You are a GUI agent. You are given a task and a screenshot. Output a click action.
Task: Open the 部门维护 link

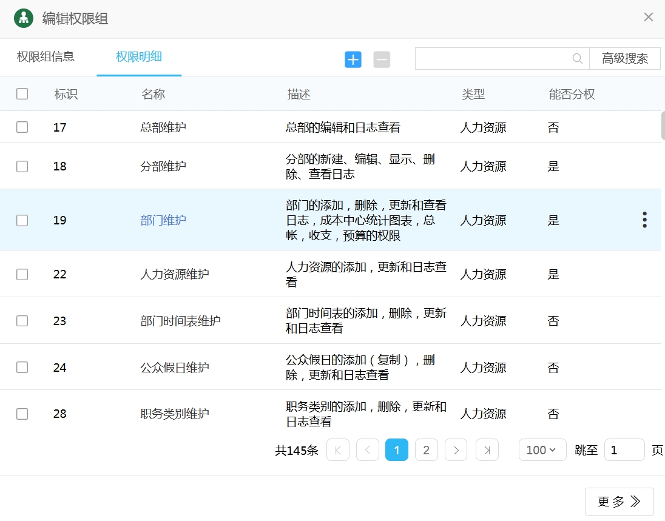(x=163, y=220)
